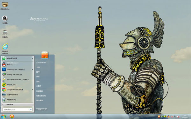Viewport: 191px width, 119px height.
Task: Open Win7StyleBuilder.exe shortcut
Action: point(18,80)
